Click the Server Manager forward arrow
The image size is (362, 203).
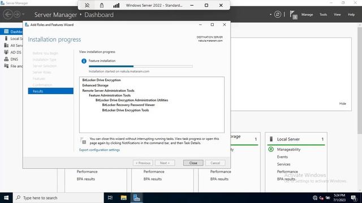pos(17,15)
